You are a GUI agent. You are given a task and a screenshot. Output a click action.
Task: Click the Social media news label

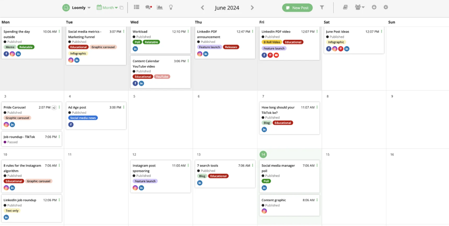coord(83,118)
